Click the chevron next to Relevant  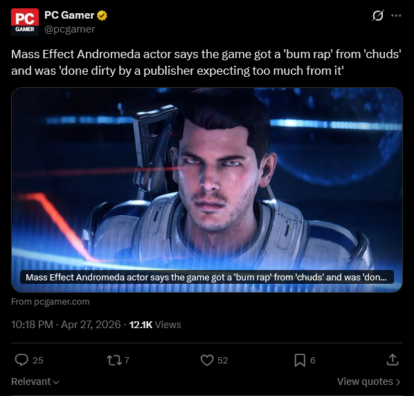pyautogui.click(x=56, y=382)
